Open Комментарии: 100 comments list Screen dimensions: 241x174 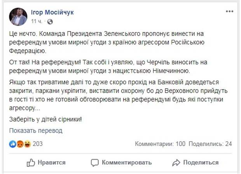[x=160, y=144]
